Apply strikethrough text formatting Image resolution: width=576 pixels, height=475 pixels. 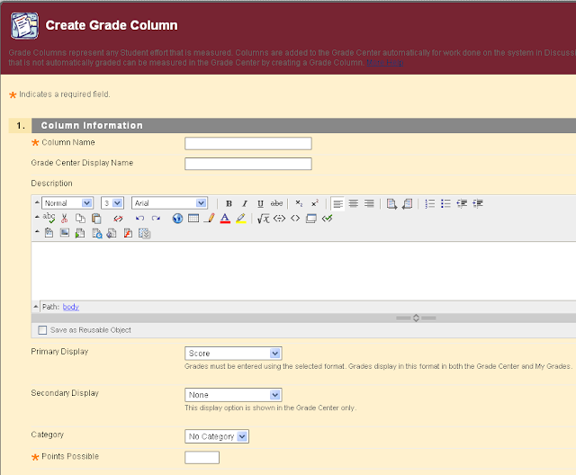276,203
